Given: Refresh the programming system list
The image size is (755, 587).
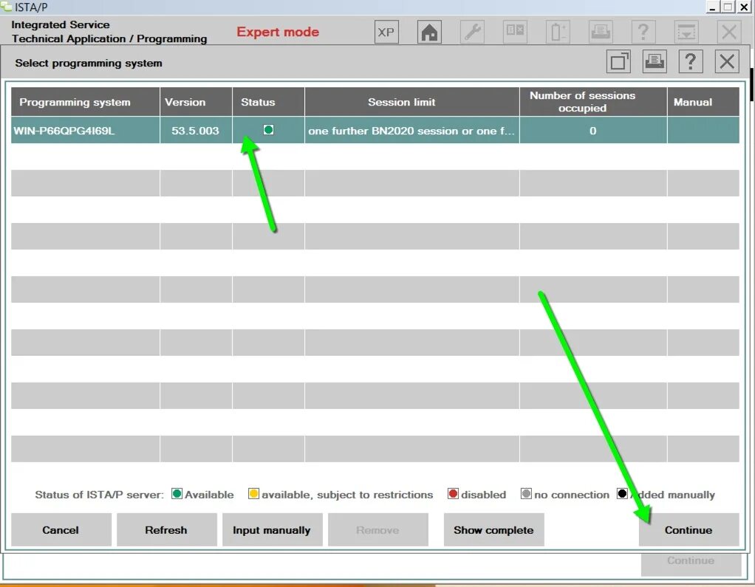Looking at the screenshot, I should (167, 529).
